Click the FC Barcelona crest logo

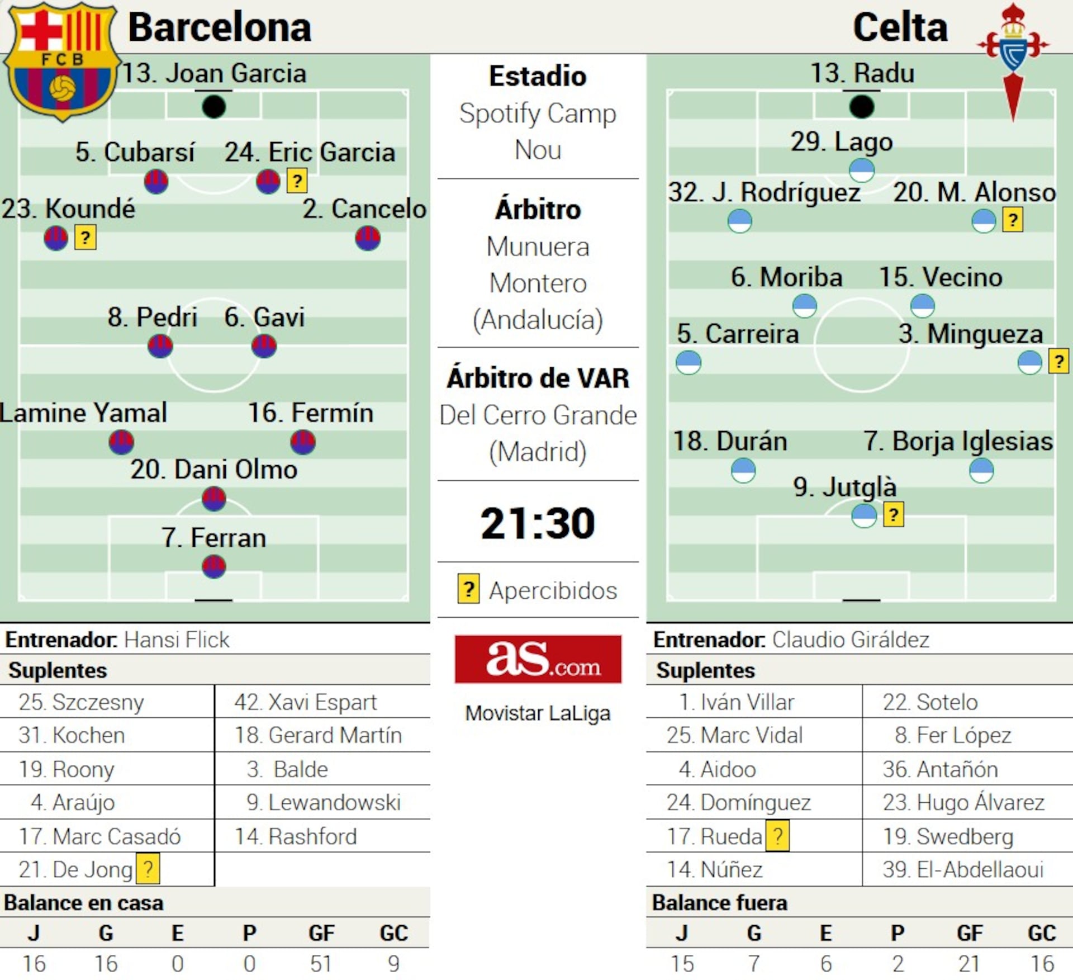point(61,60)
